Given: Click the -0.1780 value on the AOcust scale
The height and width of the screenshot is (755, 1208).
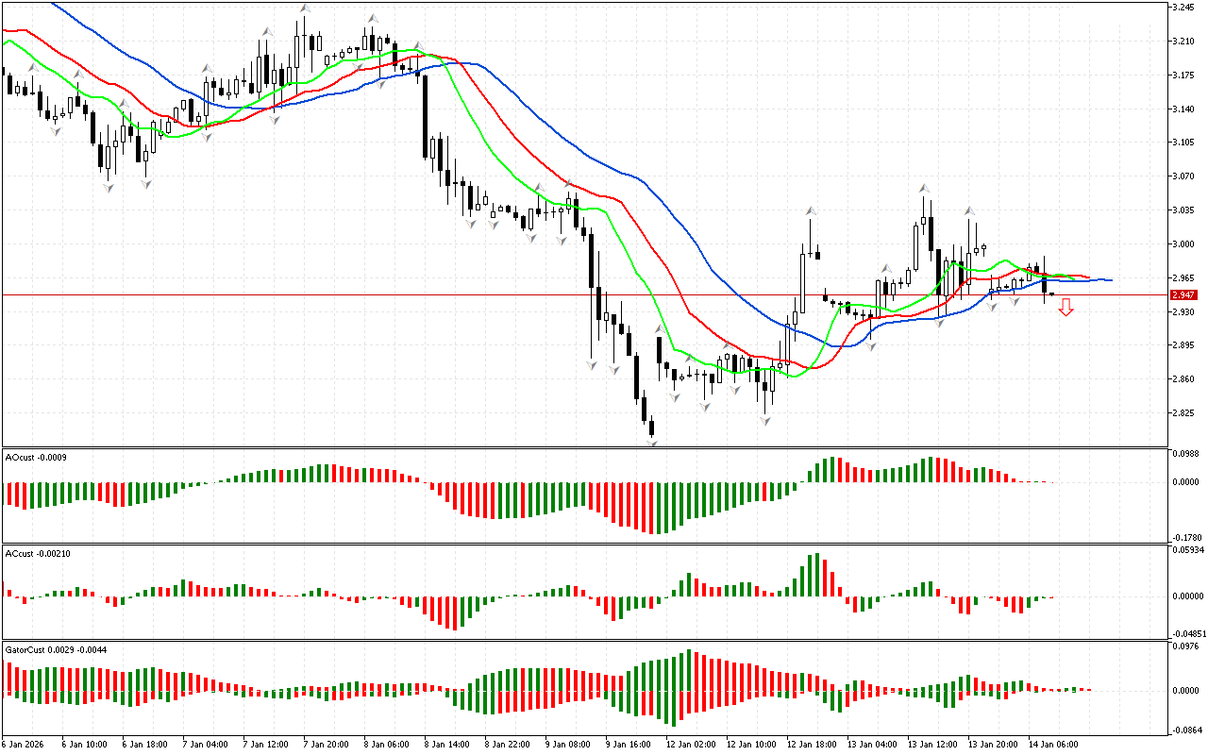Looking at the screenshot, I should point(1185,536).
